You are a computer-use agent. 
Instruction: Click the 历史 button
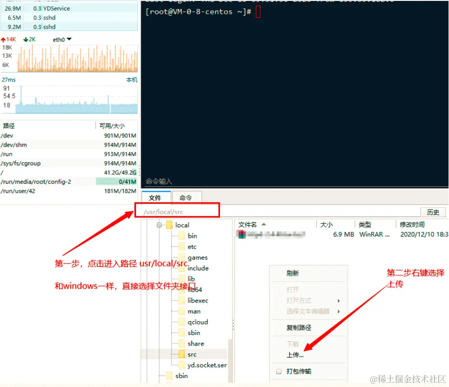click(433, 212)
